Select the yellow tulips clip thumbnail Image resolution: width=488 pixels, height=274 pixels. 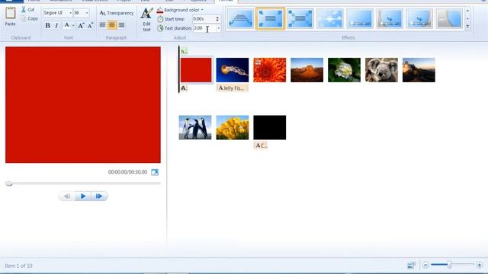[233, 127]
